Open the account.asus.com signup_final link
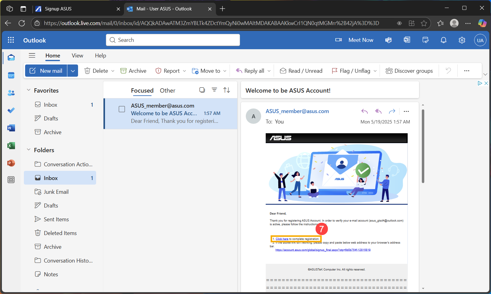The image size is (491, 294). click(x=323, y=250)
